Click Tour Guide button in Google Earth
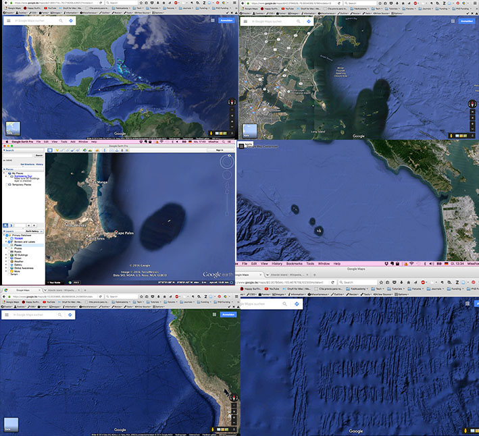This screenshot has width=479, height=436. pos(55,283)
